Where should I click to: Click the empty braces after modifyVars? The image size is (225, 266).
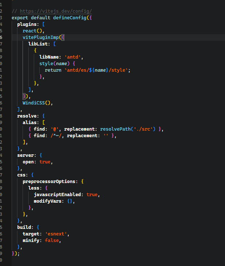[x=70, y=201]
